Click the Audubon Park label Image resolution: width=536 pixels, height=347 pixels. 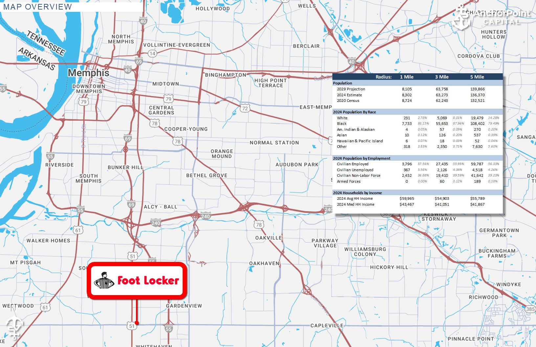click(x=297, y=164)
